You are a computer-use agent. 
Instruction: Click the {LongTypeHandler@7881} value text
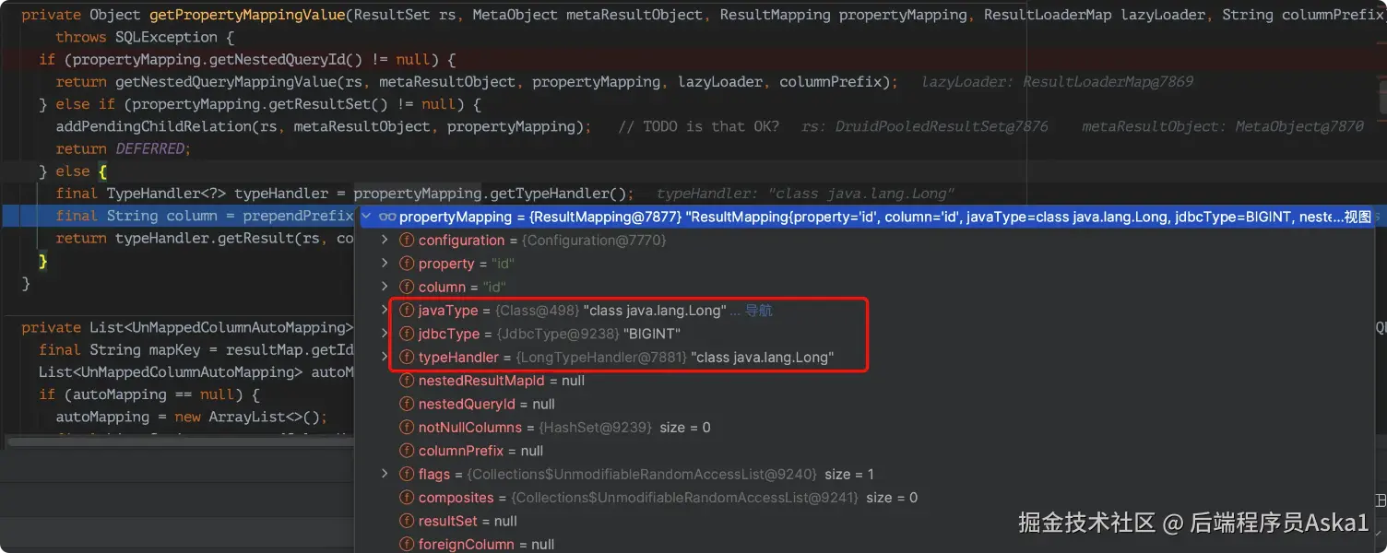click(601, 358)
